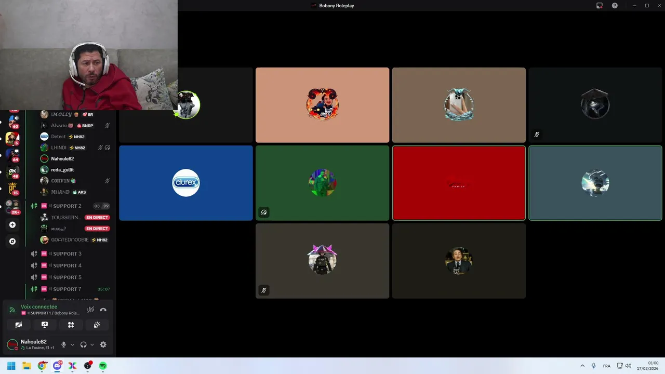Screen dimensions: 665x374
Task: Open OBS Studio from taskbar
Action: pyautogui.click(x=88, y=366)
